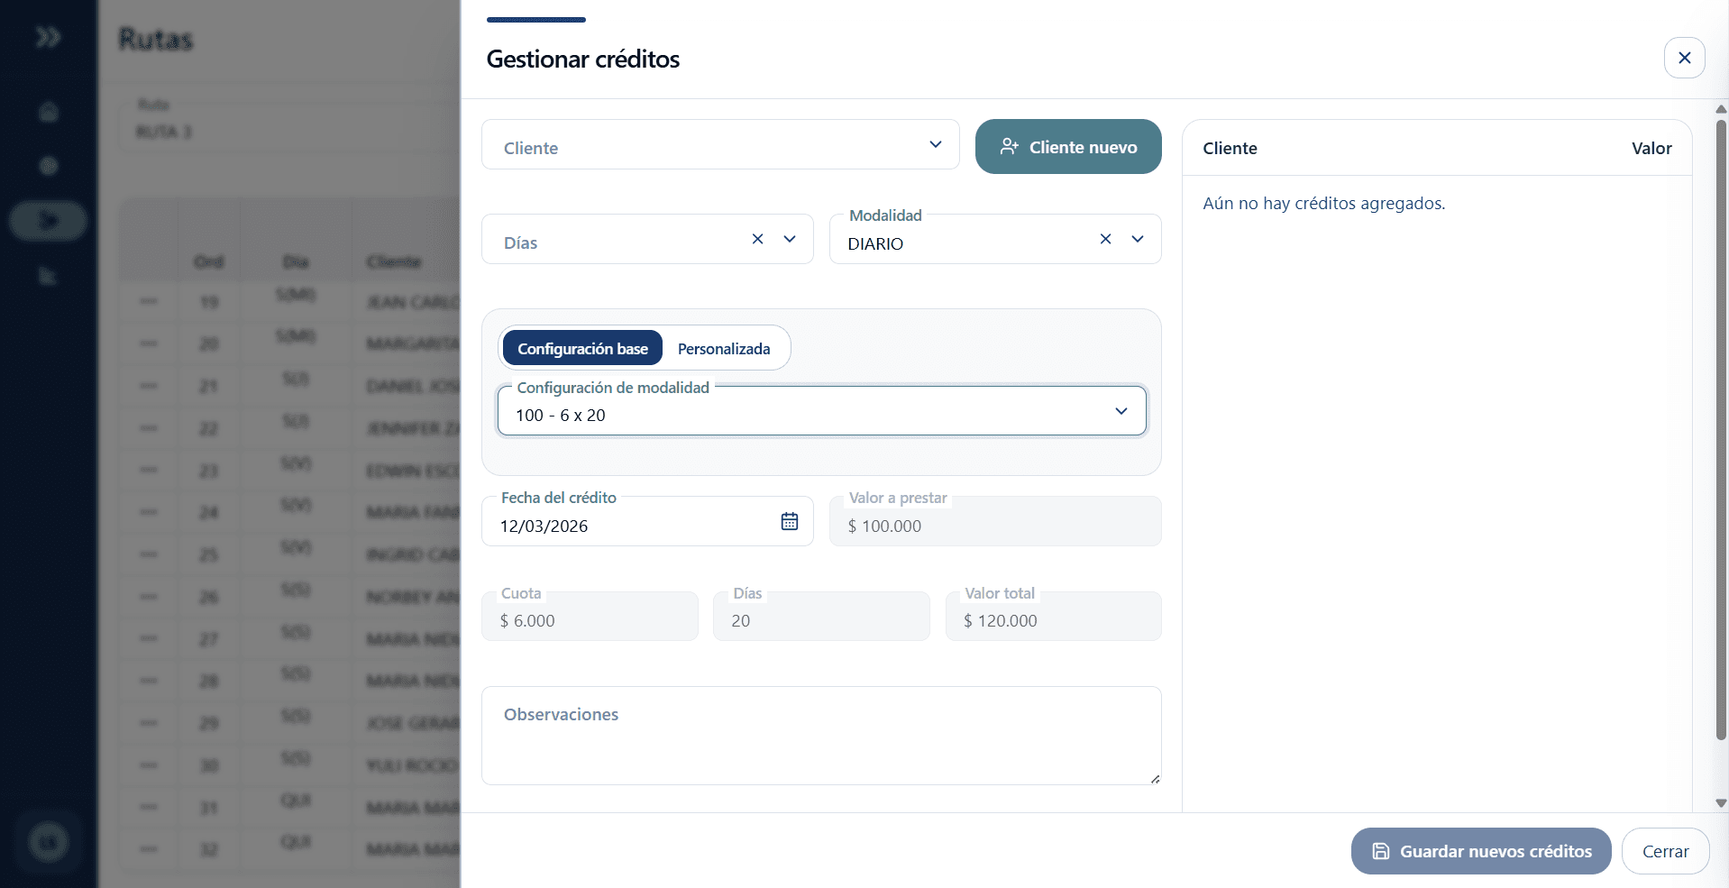Click the home icon in the sidebar
This screenshot has width=1729, height=888.
[49, 112]
